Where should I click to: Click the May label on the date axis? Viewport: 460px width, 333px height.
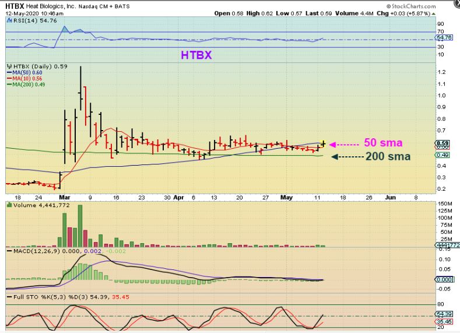(286, 198)
